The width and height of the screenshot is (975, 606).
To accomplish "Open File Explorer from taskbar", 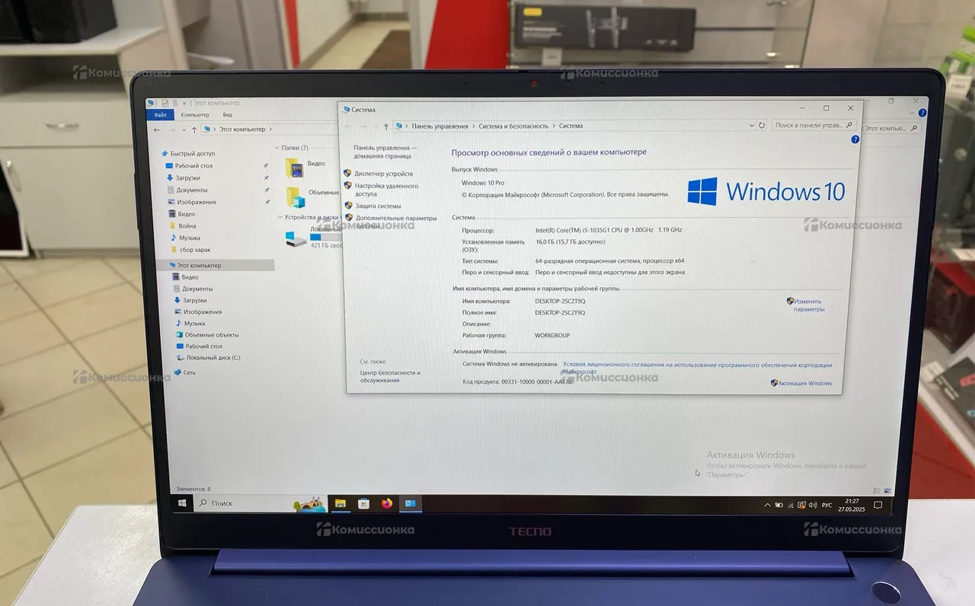I will point(340,503).
